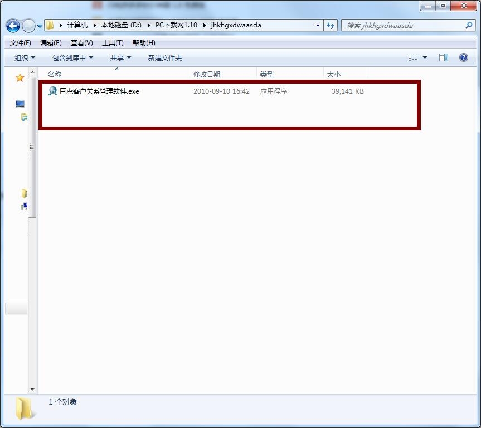Sort by the 修改日期 column header
This screenshot has width=481, height=428.
(223, 74)
